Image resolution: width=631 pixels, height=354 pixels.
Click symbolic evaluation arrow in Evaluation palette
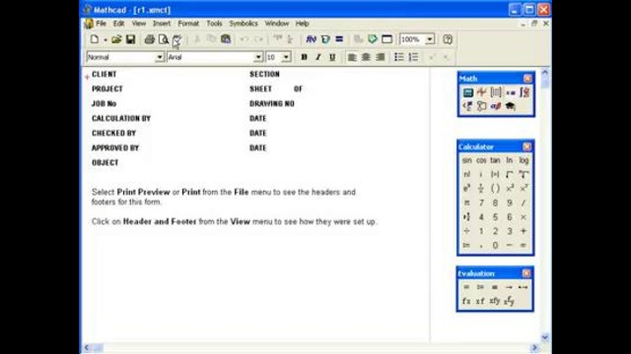(509, 287)
